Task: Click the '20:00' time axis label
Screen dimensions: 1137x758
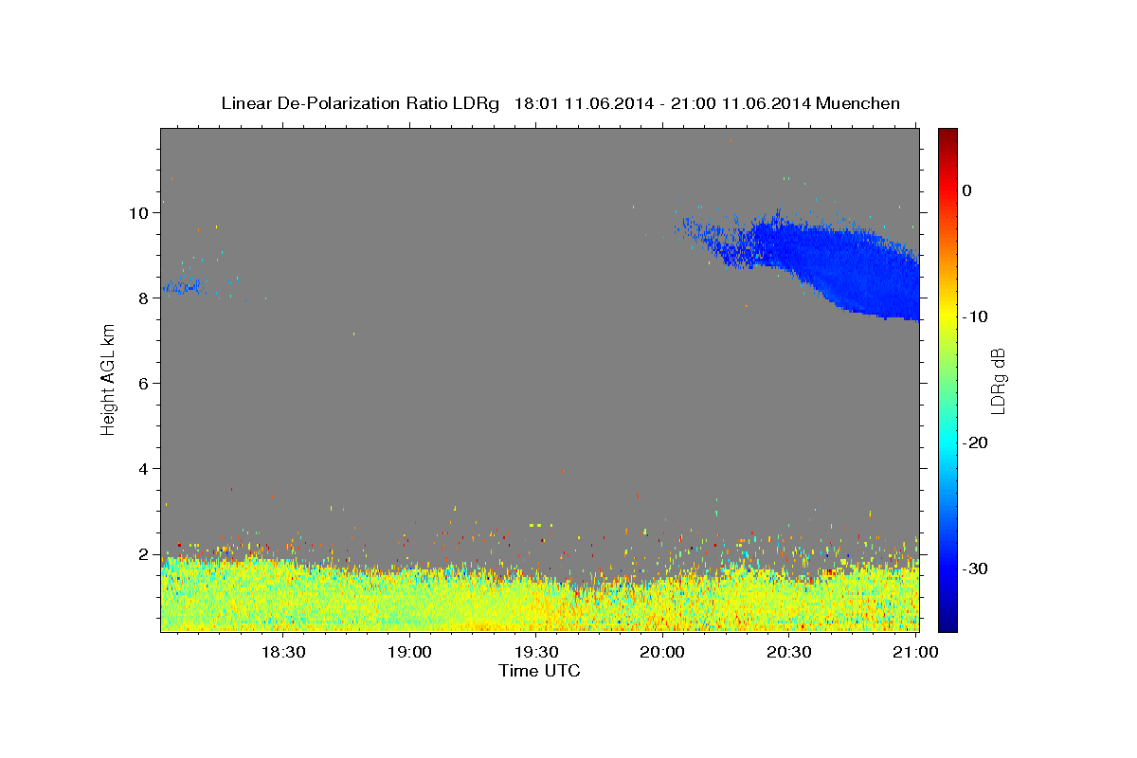Action: (662, 652)
